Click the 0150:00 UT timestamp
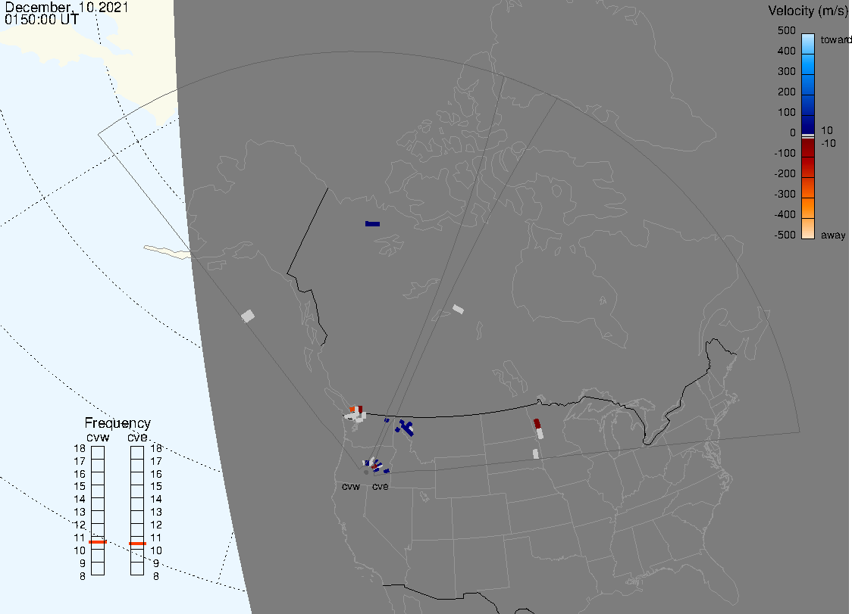The height and width of the screenshot is (614, 852). [x=41, y=20]
